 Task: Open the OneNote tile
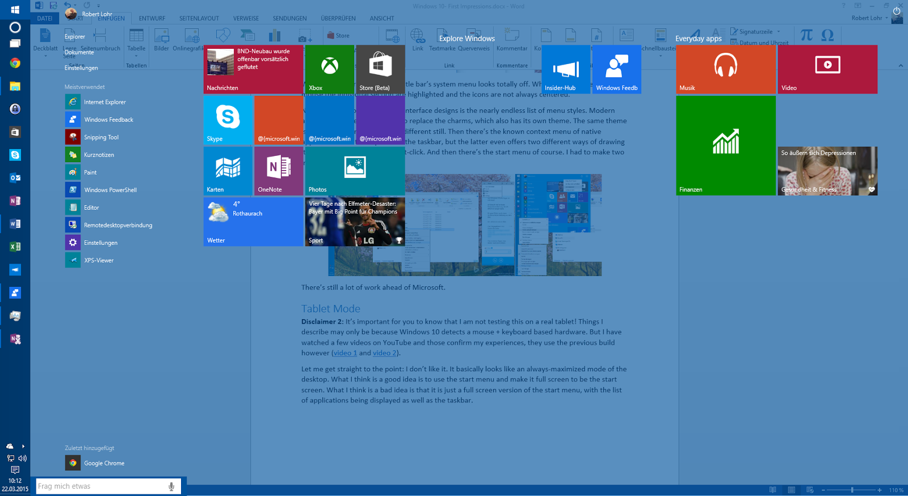[278, 171]
